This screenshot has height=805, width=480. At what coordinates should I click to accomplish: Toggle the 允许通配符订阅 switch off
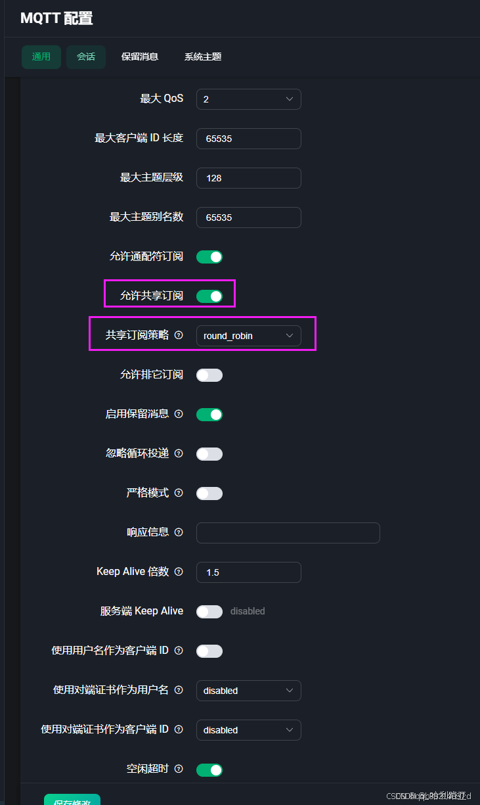(209, 256)
